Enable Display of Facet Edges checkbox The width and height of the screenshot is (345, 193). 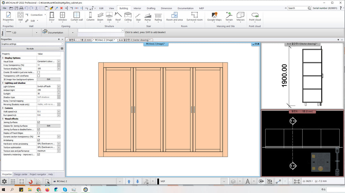pyautogui.click(x=38, y=133)
